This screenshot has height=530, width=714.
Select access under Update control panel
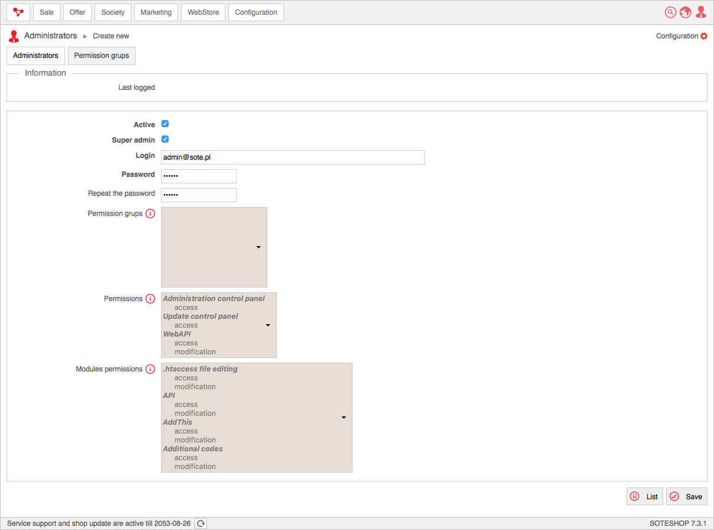click(x=186, y=325)
